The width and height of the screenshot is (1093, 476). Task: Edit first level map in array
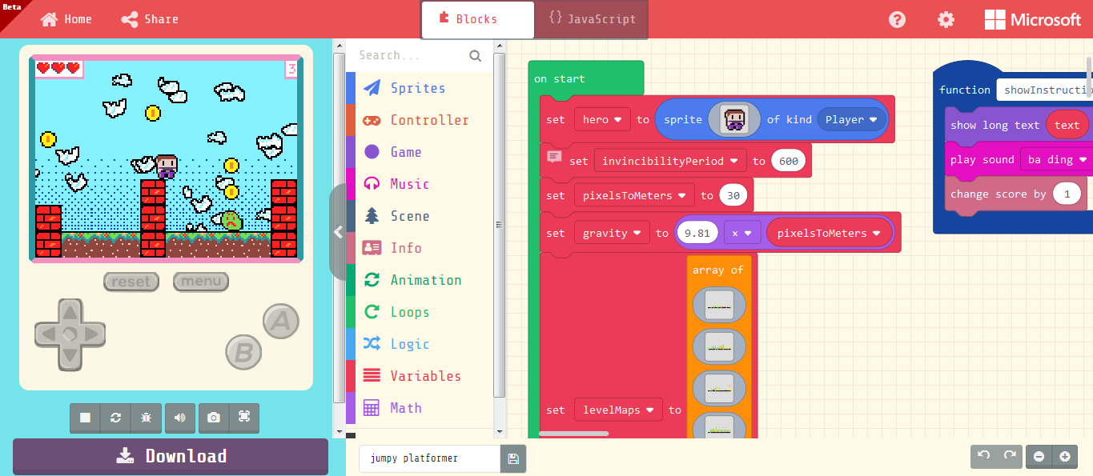[x=719, y=306]
